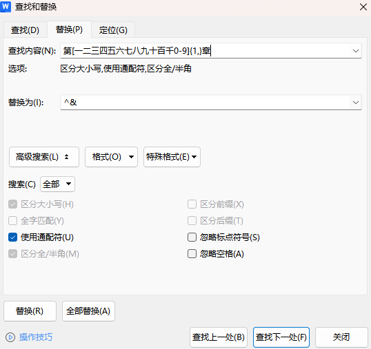Click inside the 替换为 text field
The width and height of the screenshot is (371, 349).
click(205, 103)
